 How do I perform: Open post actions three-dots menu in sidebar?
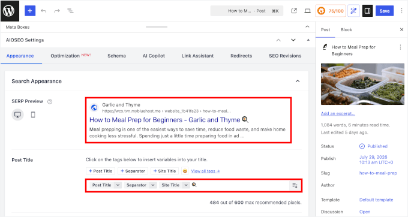[x=400, y=47]
